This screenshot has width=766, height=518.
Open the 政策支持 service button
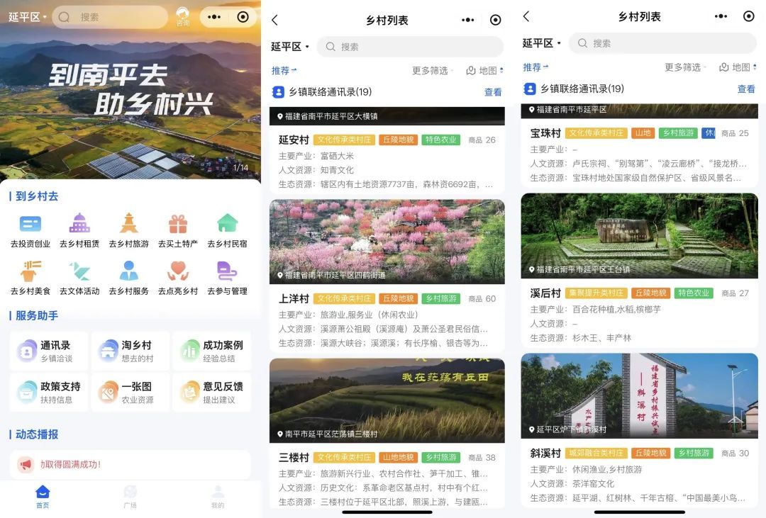49,393
